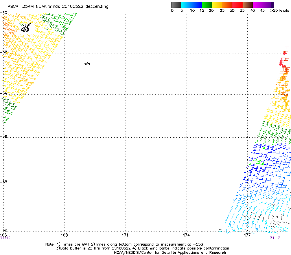
Task: Click the '-60' latitude label
Action: (x=4, y=230)
